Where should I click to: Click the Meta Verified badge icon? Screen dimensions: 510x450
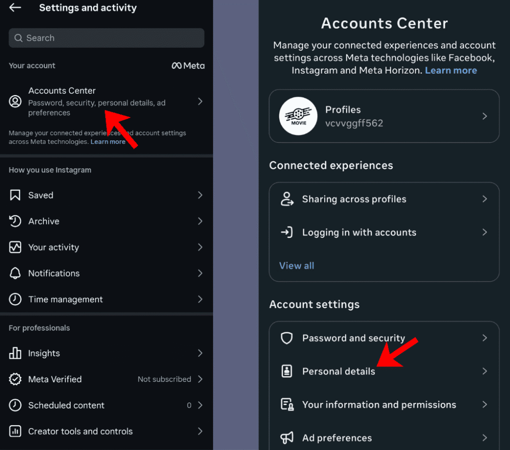click(15, 379)
